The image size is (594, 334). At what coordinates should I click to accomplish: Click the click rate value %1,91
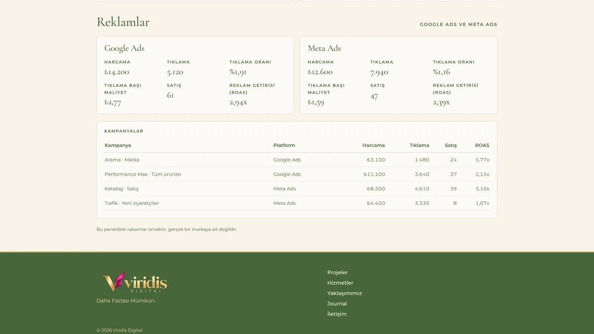click(x=238, y=72)
